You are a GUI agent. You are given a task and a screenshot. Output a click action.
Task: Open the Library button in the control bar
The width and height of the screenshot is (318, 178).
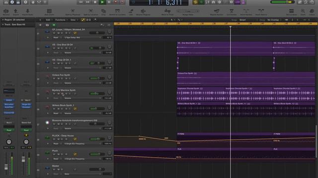coord(6,2)
